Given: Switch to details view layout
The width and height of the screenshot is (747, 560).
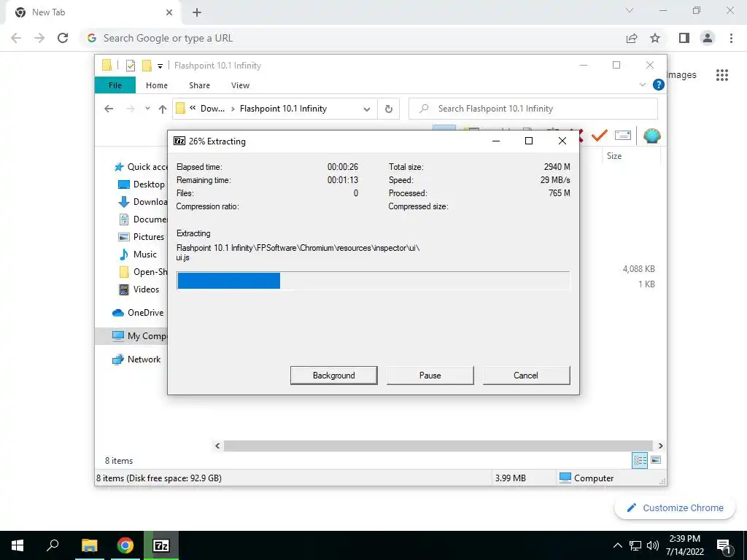Looking at the screenshot, I should [x=640, y=460].
